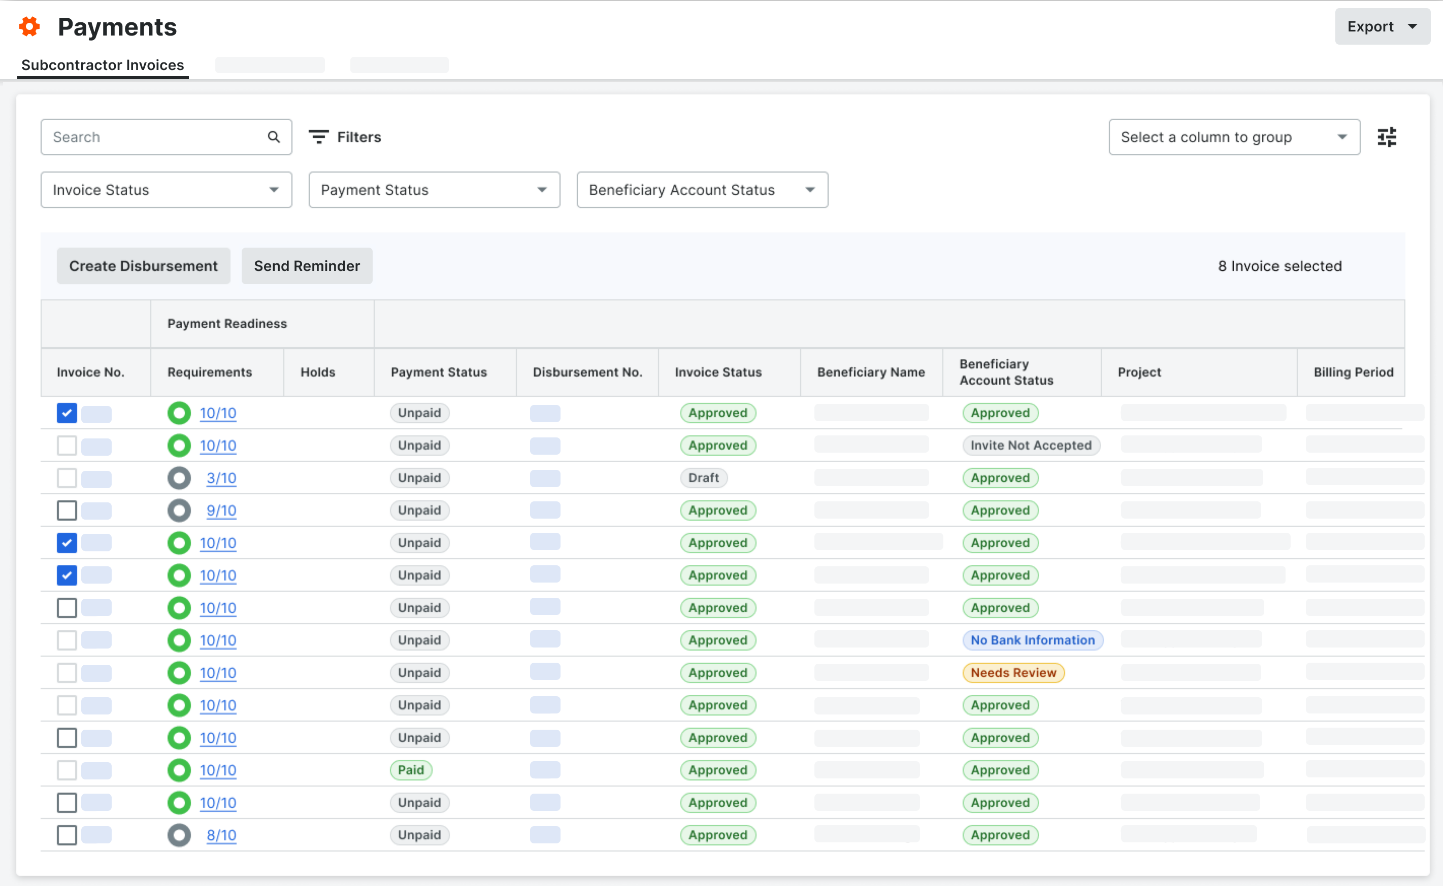Focus the Search input field

167,137
